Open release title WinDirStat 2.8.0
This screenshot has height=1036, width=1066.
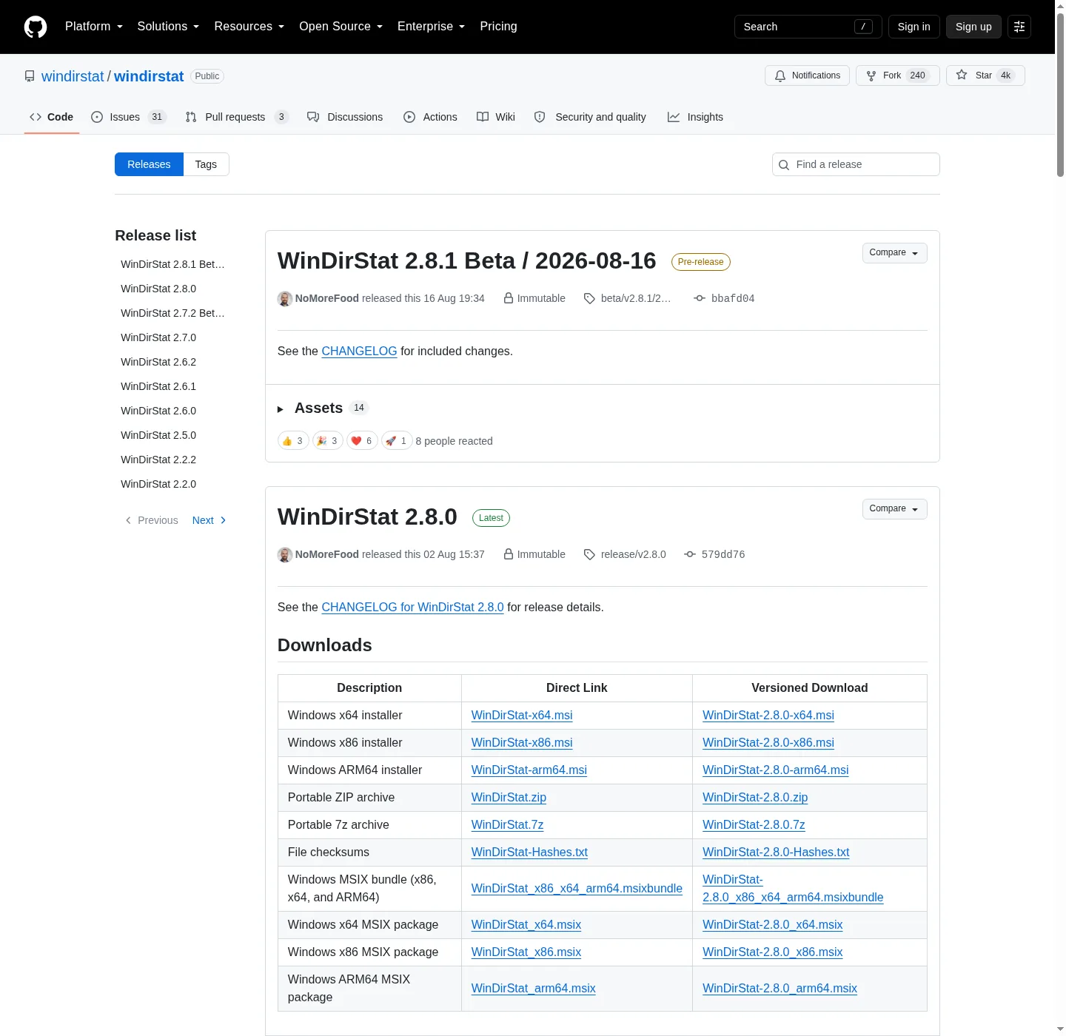point(367,517)
